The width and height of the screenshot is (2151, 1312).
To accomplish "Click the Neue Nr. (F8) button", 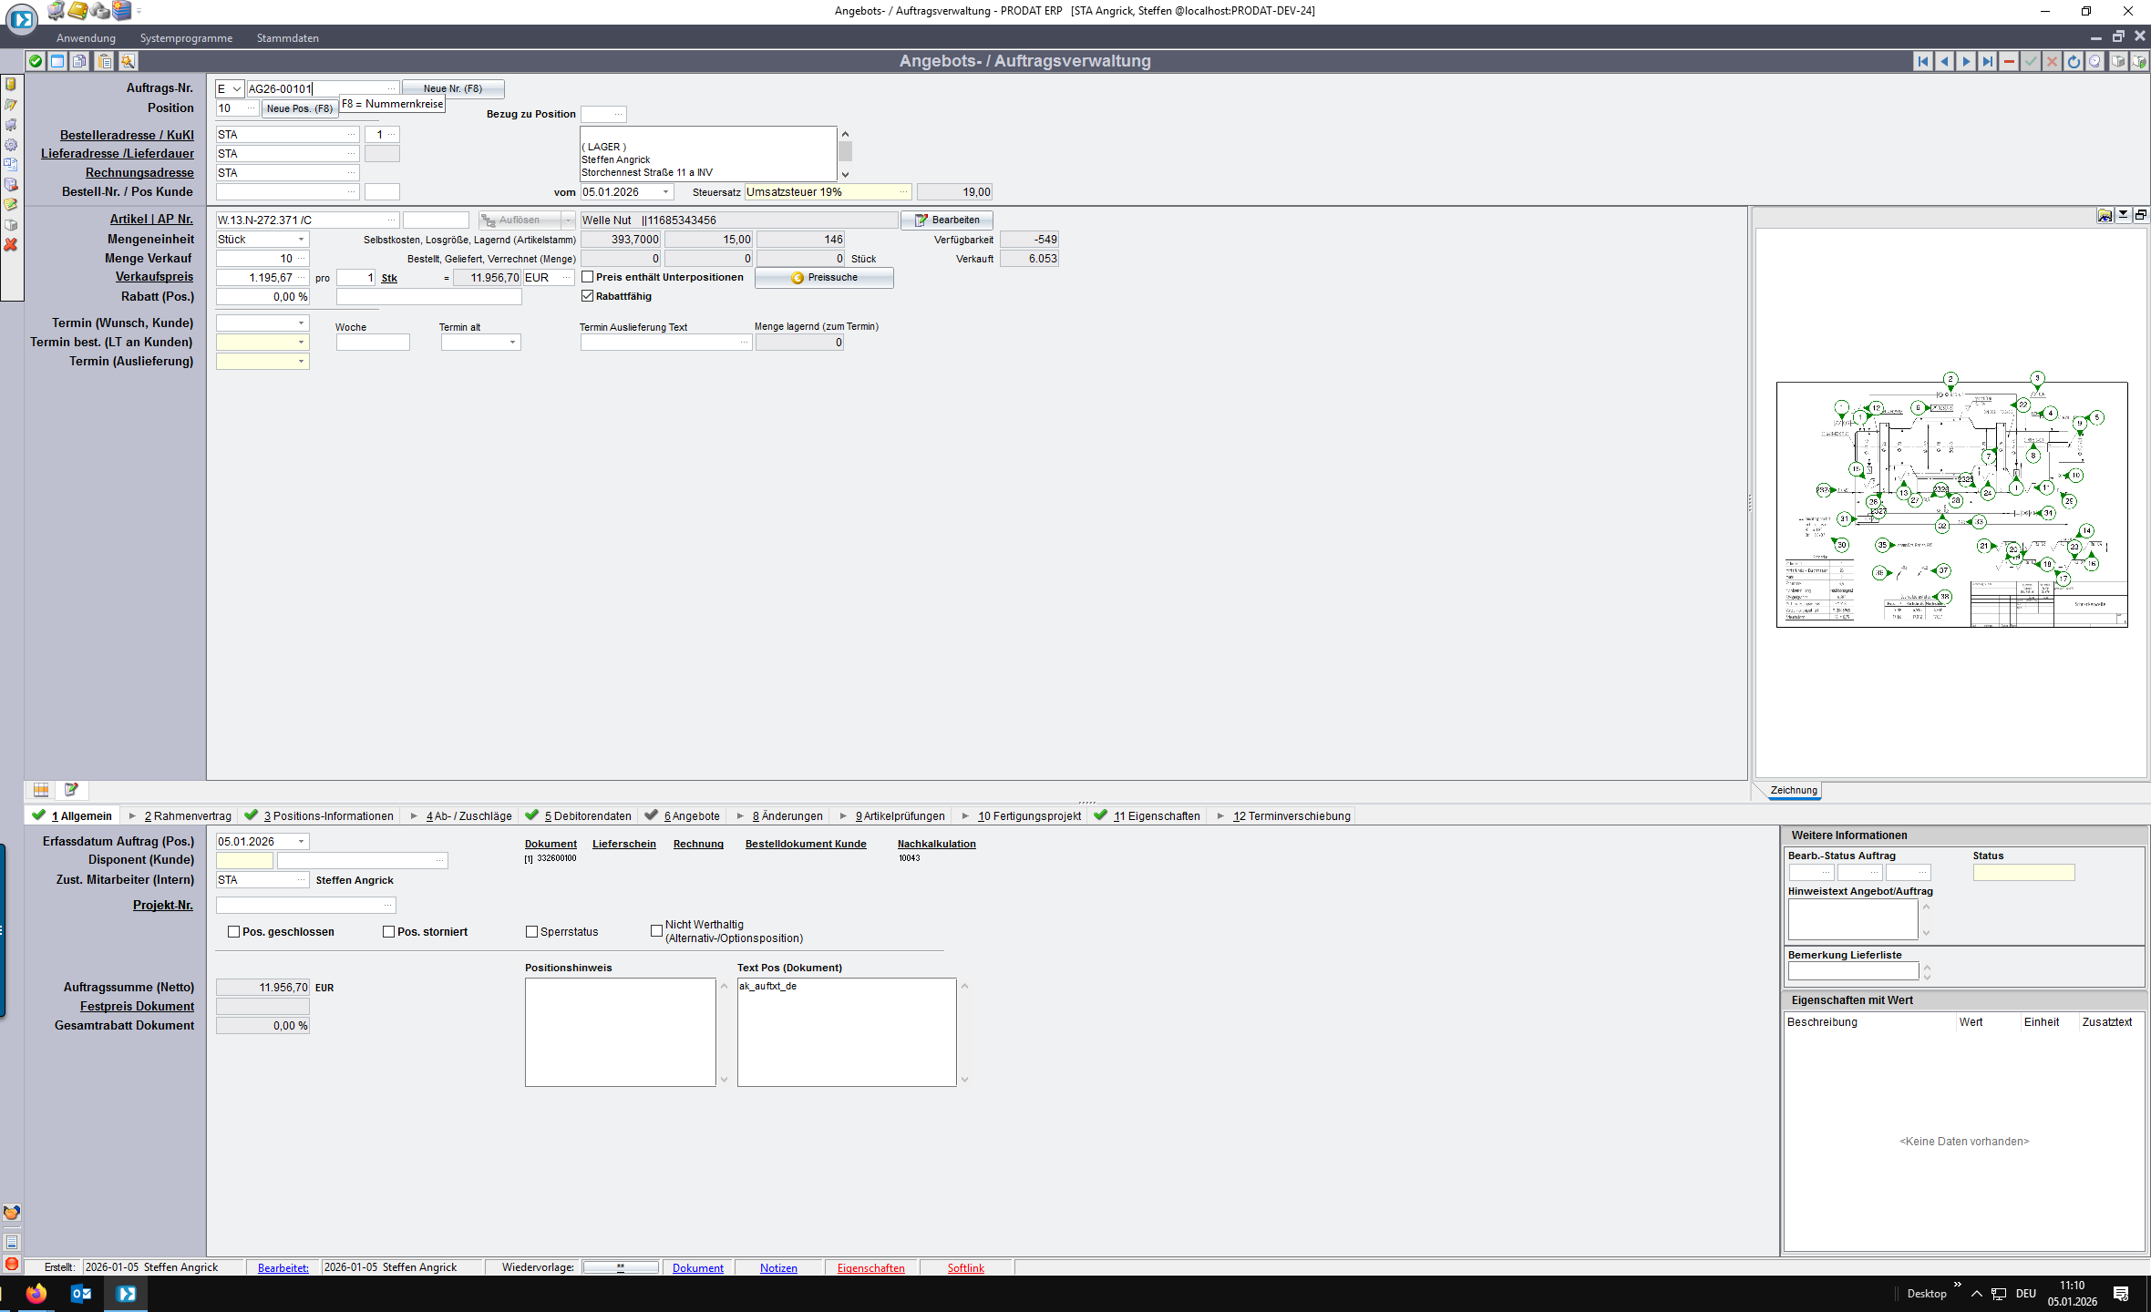I will click(452, 89).
